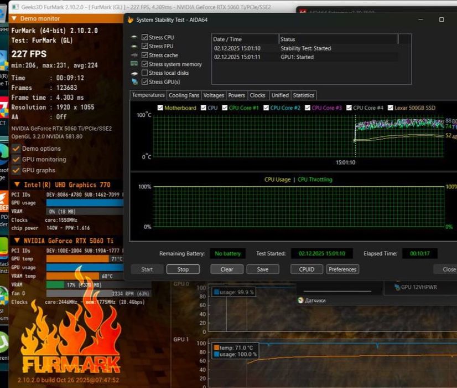Click the FurMark window title bar icon
Screen dimensions: 457x388
click(15, 7)
